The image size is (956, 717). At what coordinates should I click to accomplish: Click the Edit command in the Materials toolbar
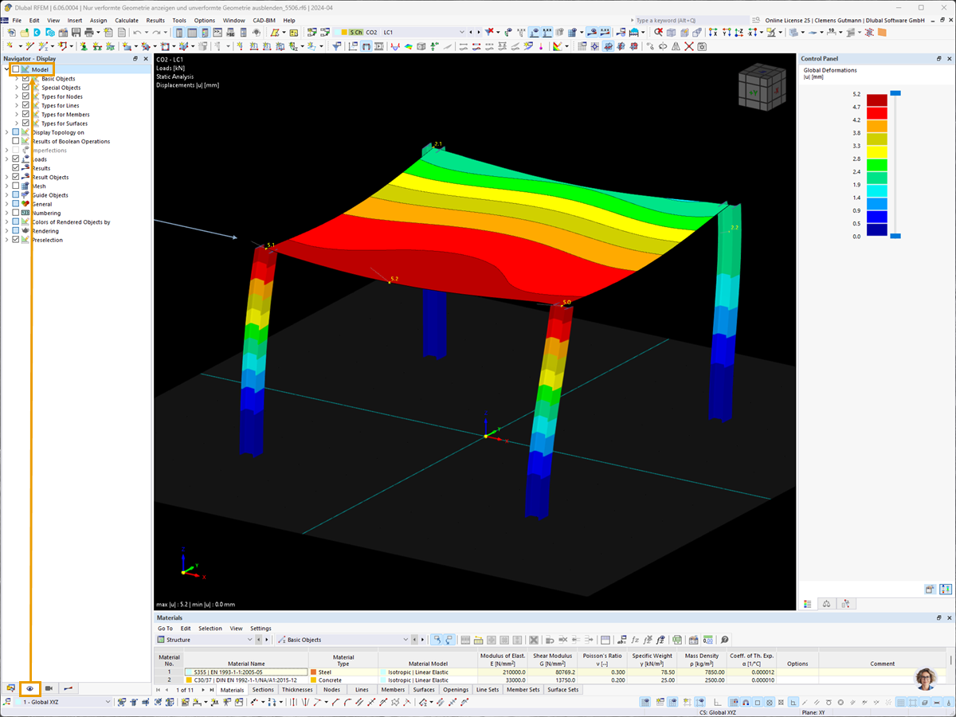pos(185,629)
